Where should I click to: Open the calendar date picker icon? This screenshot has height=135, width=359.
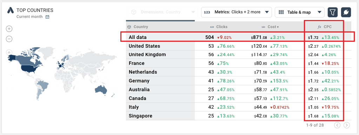[47, 17]
